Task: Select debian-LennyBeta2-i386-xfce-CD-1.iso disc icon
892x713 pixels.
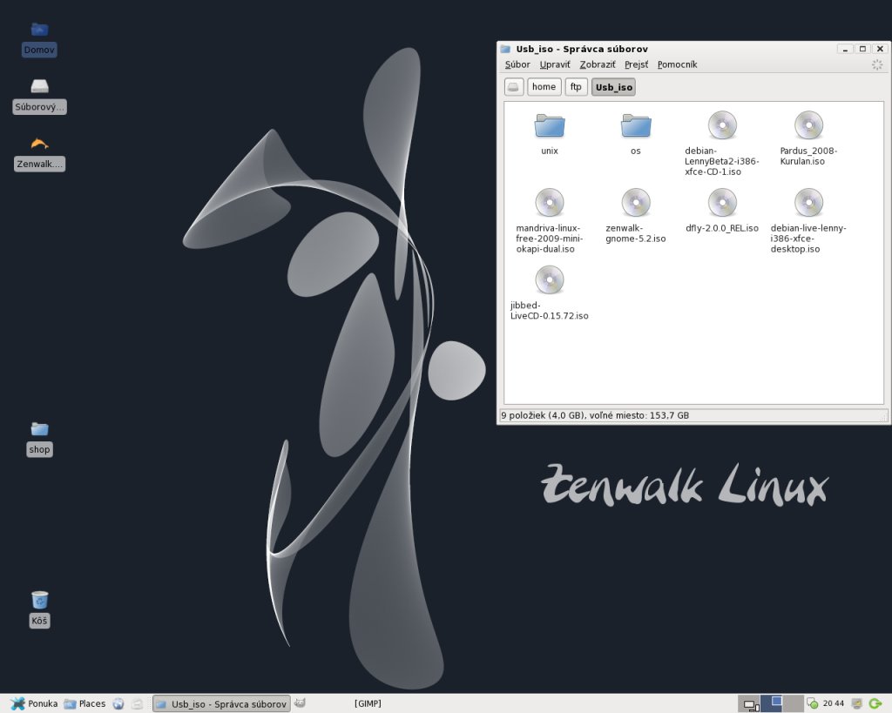Action: coord(722,125)
